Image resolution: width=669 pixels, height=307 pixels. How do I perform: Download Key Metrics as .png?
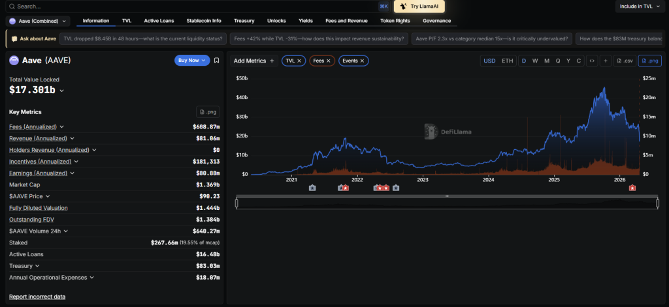(x=208, y=112)
